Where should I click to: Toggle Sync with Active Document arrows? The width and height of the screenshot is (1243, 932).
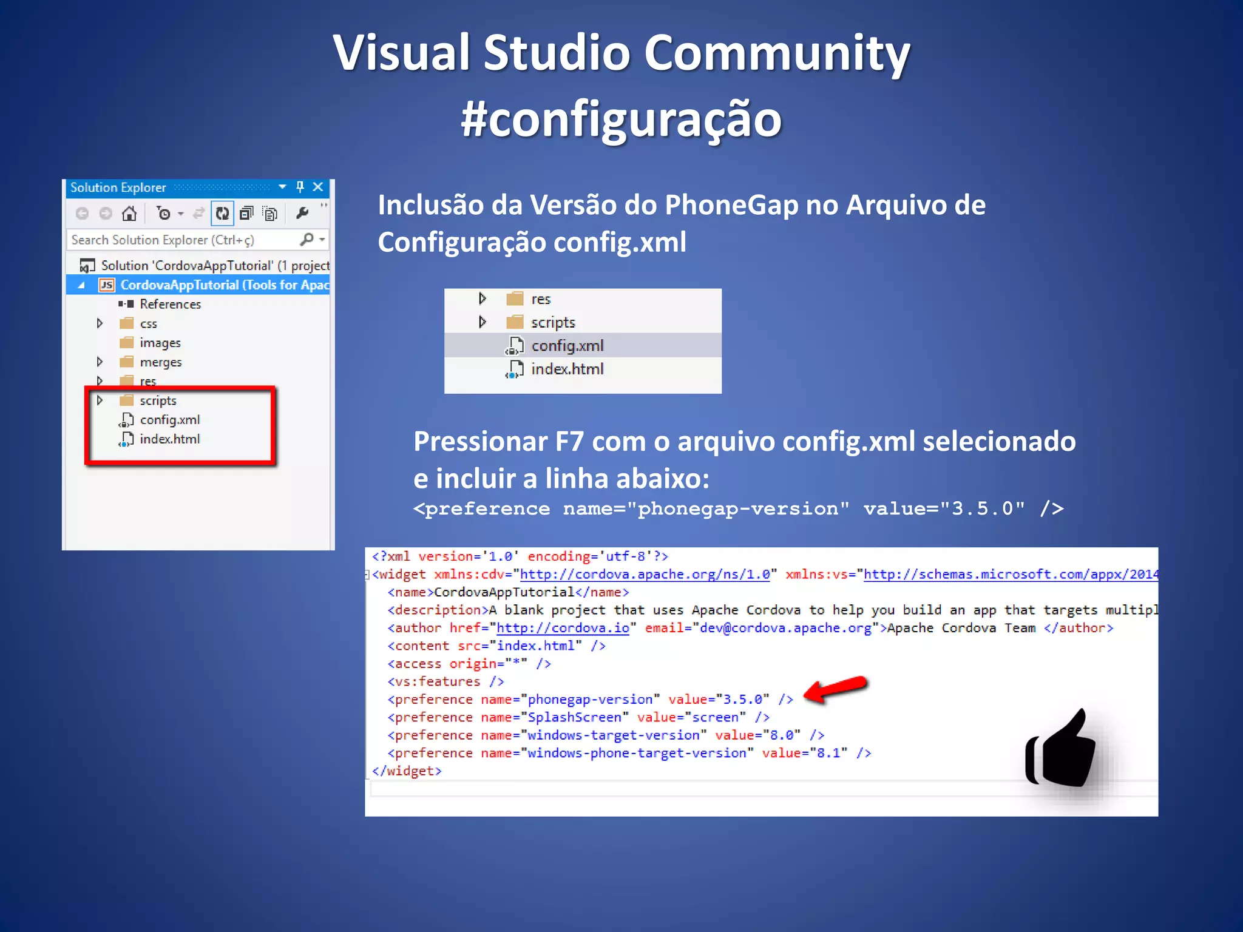coord(198,214)
